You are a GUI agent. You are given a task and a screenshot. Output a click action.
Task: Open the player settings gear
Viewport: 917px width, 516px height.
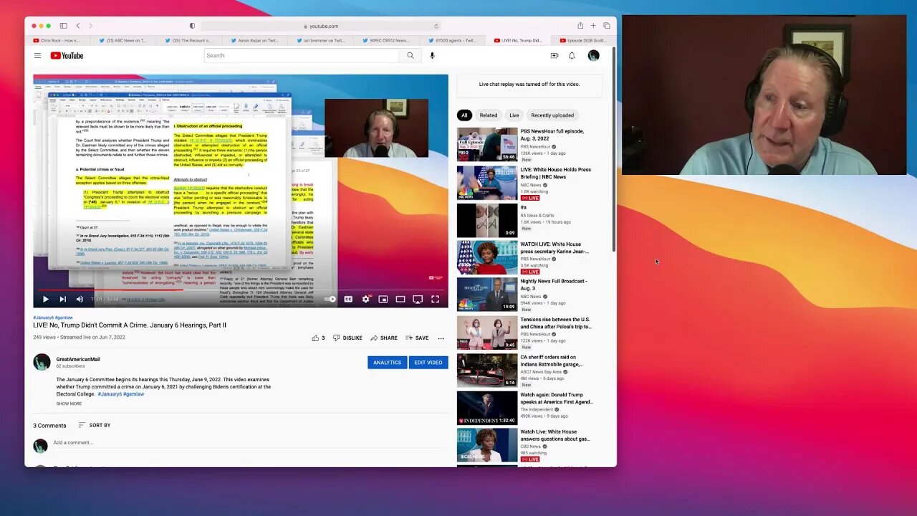click(x=365, y=299)
